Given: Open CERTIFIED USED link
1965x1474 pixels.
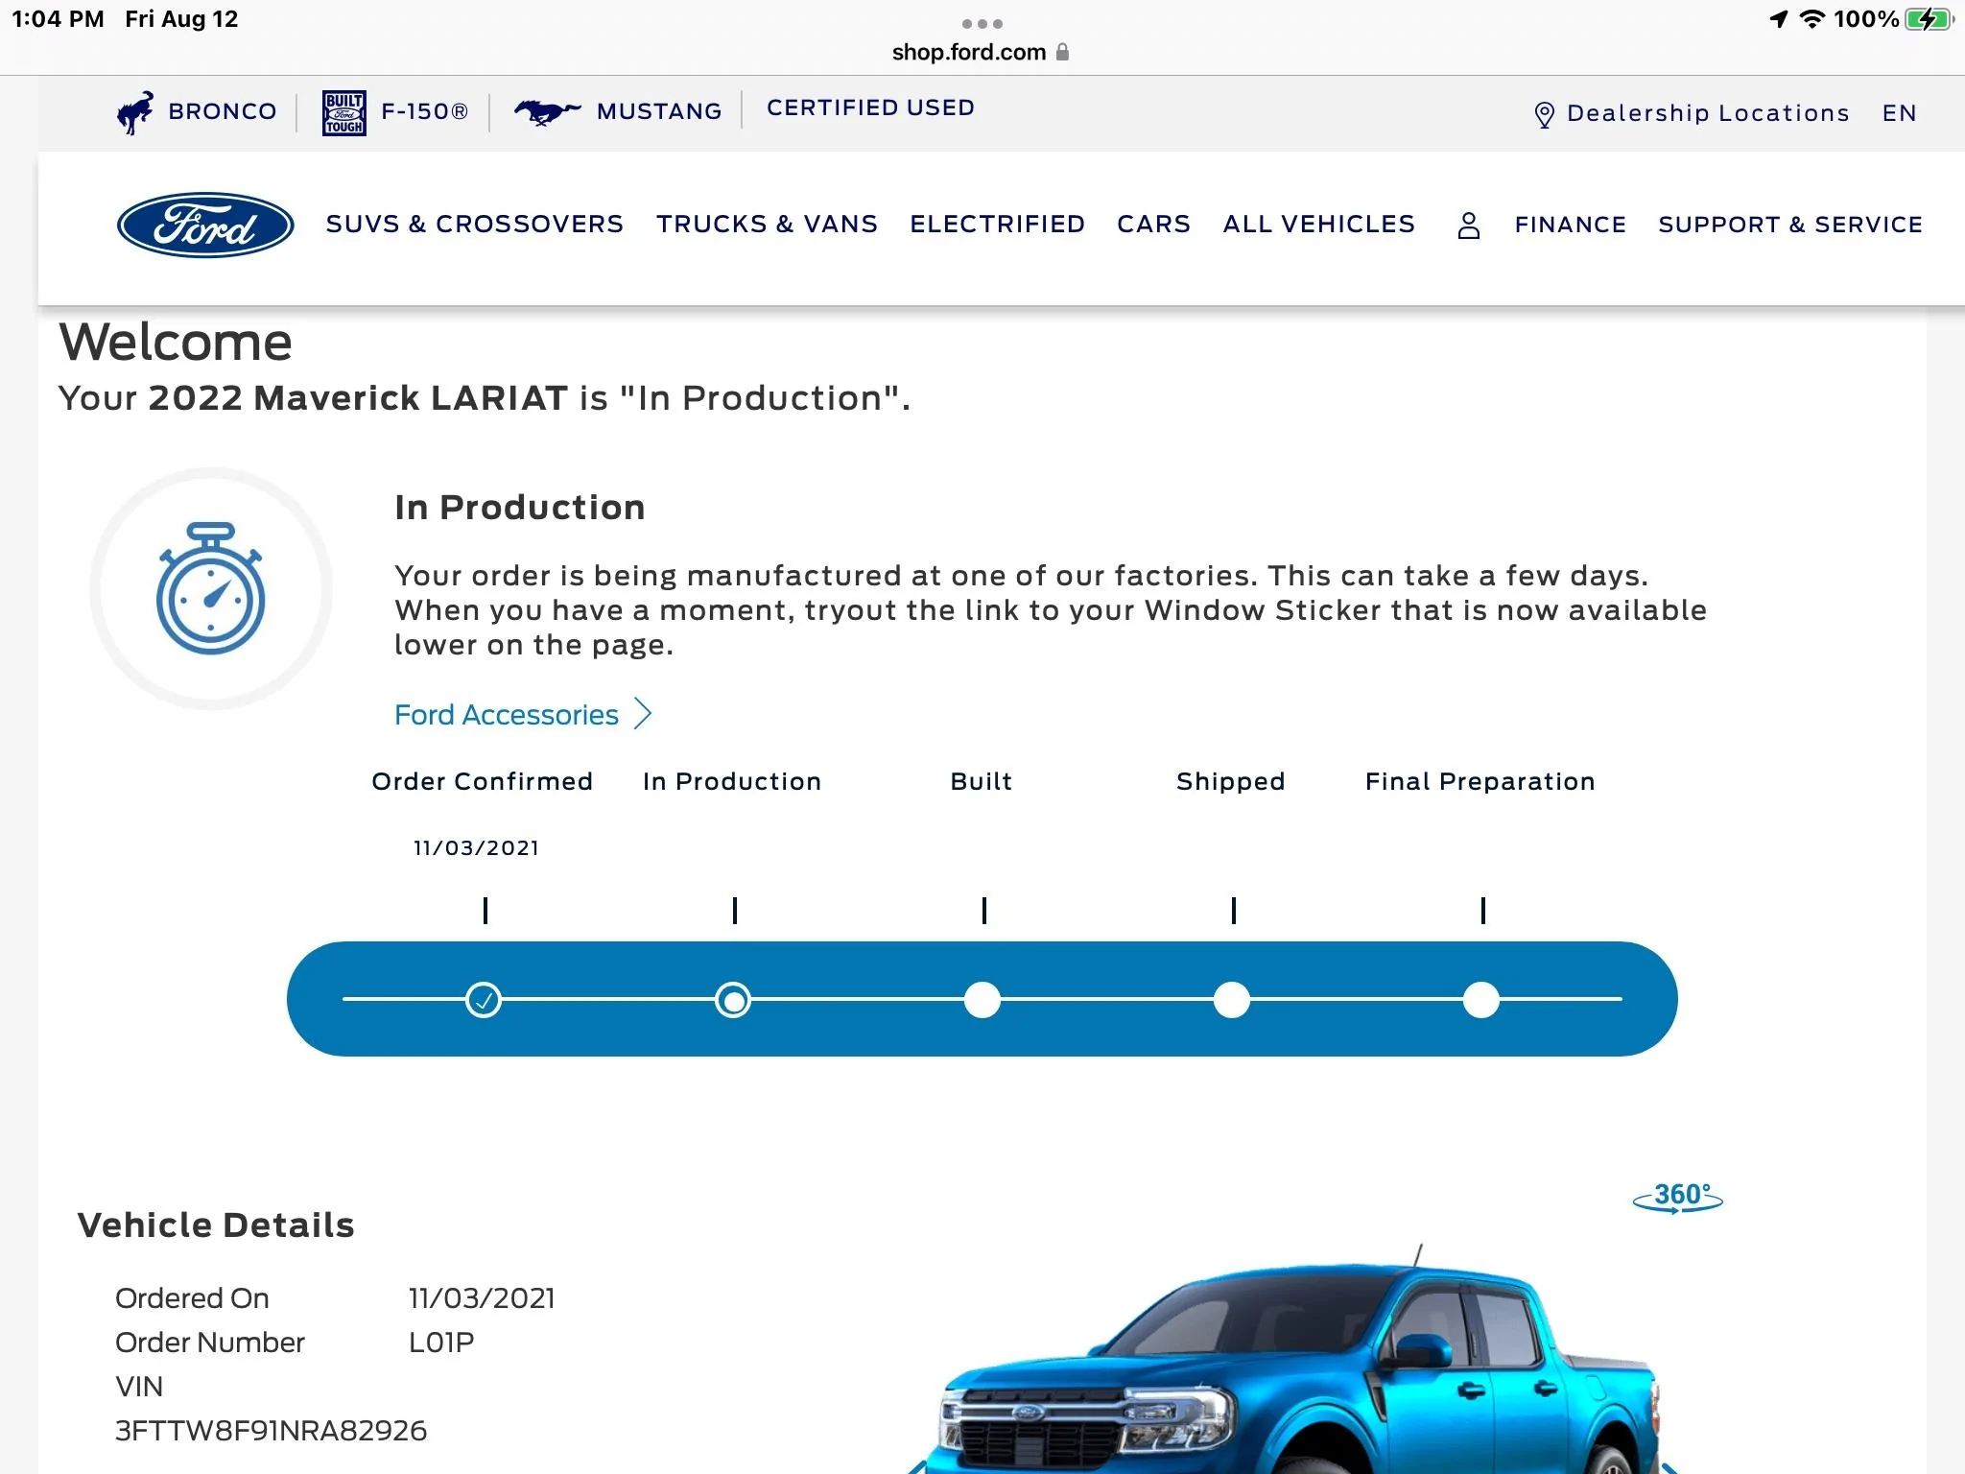Looking at the screenshot, I should click(x=870, y=108).
